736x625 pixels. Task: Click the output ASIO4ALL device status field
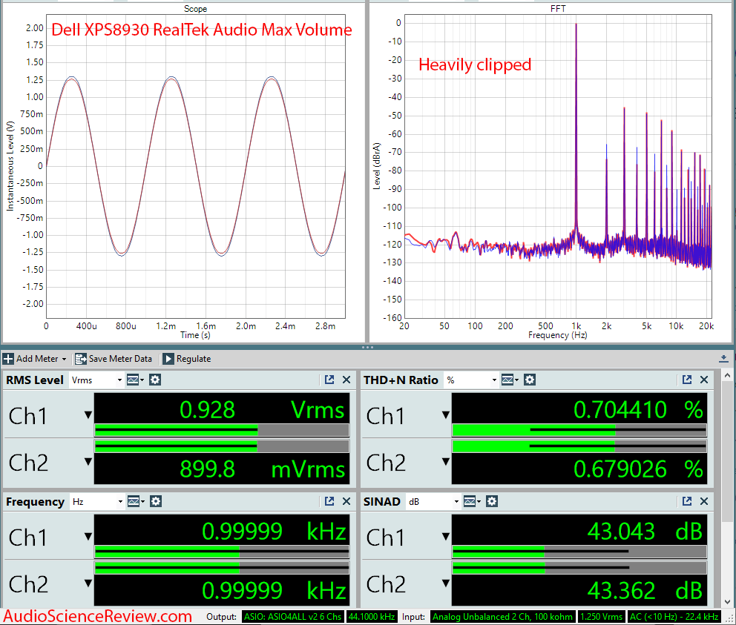pyautogui.click(x=293, y=617)
